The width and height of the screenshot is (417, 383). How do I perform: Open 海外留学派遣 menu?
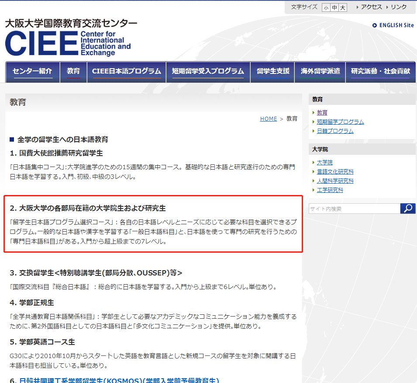(320, 72)
